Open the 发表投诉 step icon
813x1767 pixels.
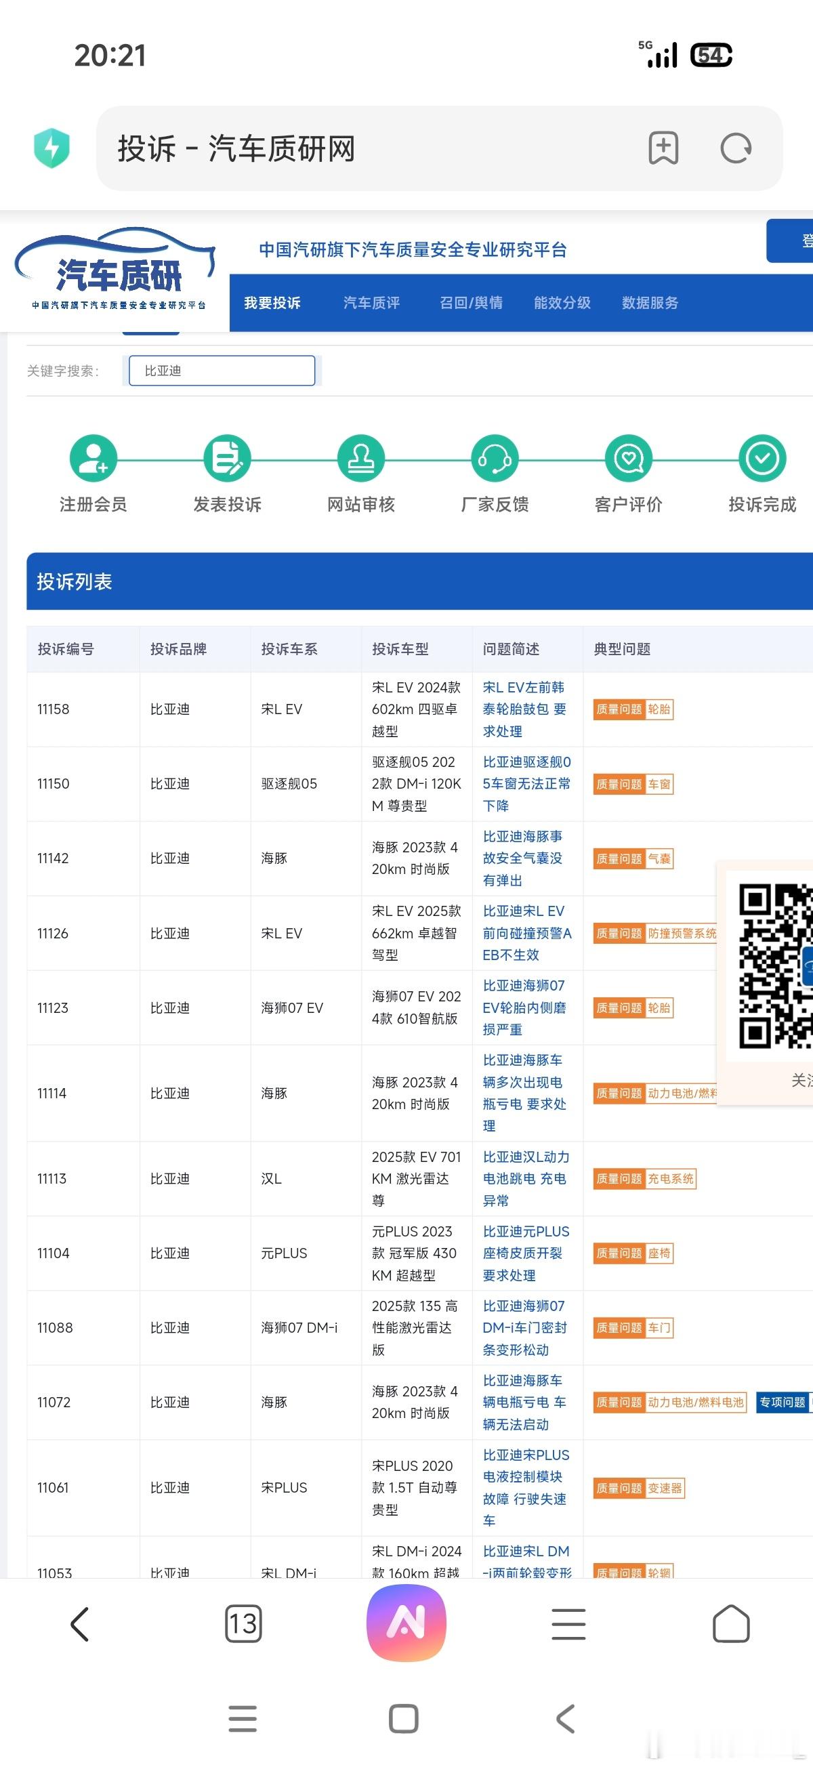coord(227,458)
